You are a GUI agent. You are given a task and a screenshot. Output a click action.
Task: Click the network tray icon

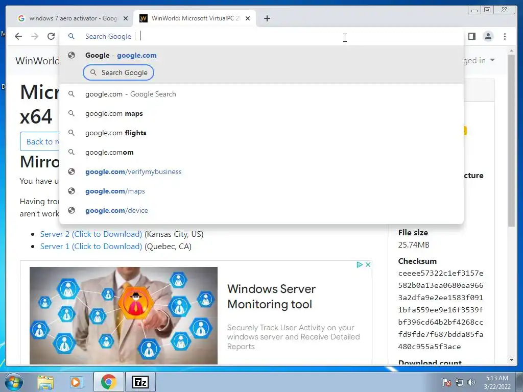pyautogui.click(x=459, y=382)
